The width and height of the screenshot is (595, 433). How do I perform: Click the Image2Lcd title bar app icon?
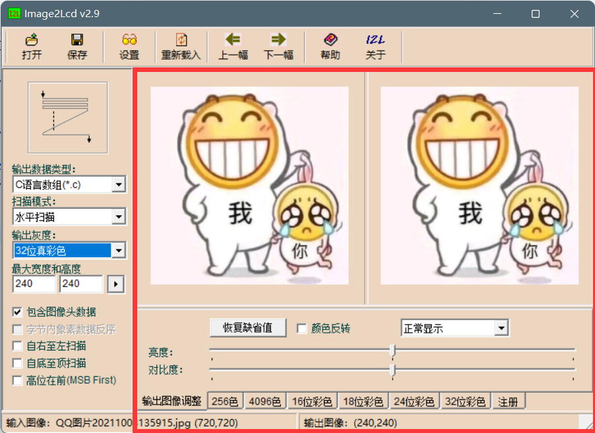tap(15, 14)
